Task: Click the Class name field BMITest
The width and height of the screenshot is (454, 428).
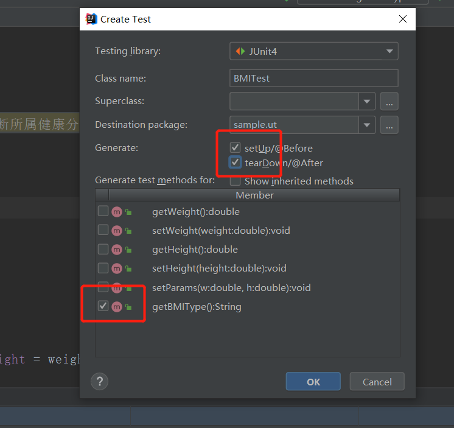Action: pos(314,78)
